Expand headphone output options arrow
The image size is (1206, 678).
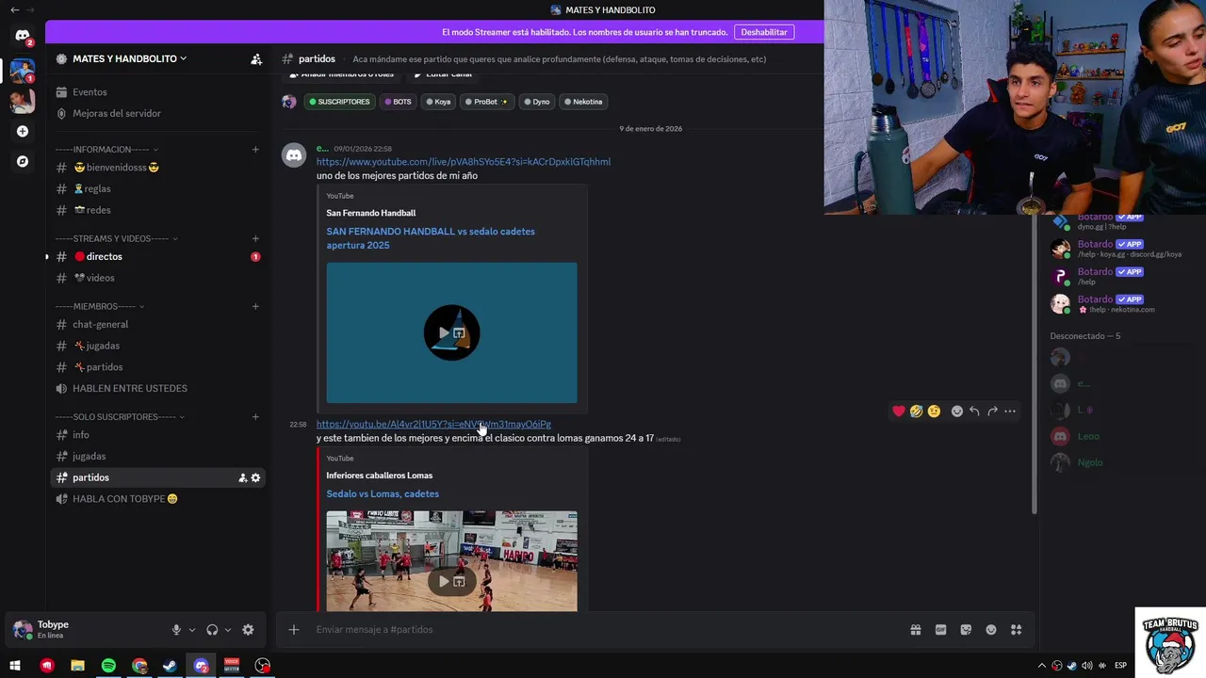point(228,630)
